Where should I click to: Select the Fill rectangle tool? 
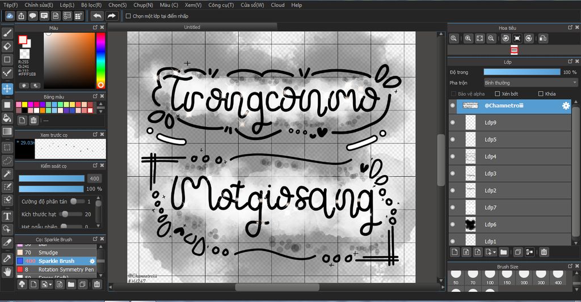[x=7, y=105]
